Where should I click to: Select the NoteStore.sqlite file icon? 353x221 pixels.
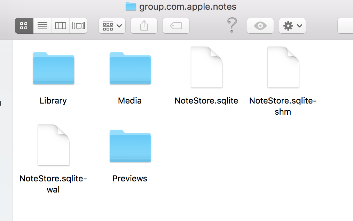tap(207, 67)
